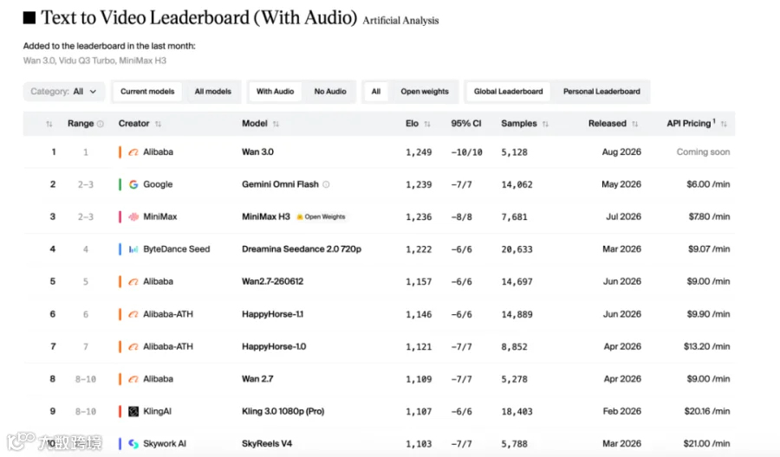Image resolution: width=780 pixels, height=457 pixels.
Task: Select the Global Leaderboard tab
Action: (x=508, y=92)
